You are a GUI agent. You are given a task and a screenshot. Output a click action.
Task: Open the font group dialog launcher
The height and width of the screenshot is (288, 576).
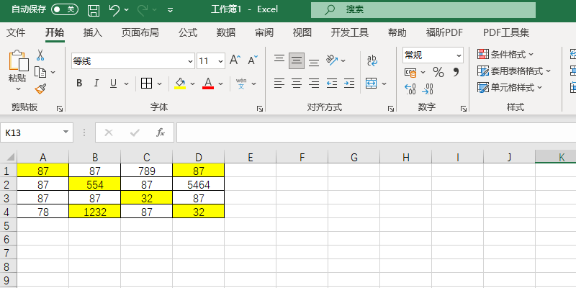(x=260, y=109)
